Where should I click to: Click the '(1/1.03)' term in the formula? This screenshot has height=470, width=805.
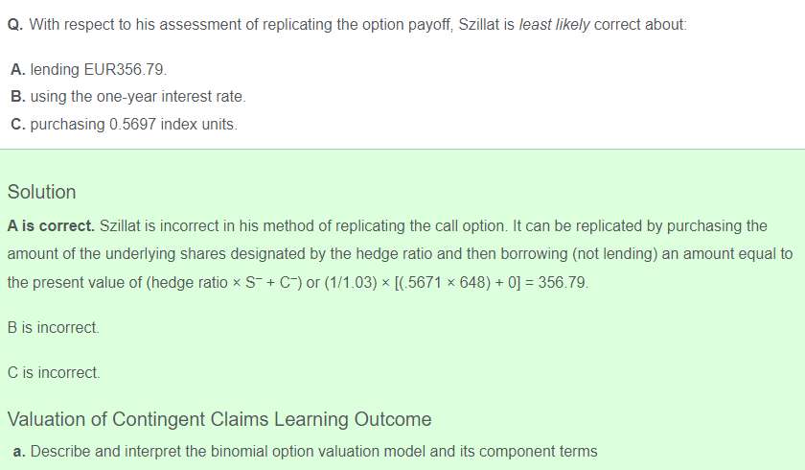[x=351, y=283]
